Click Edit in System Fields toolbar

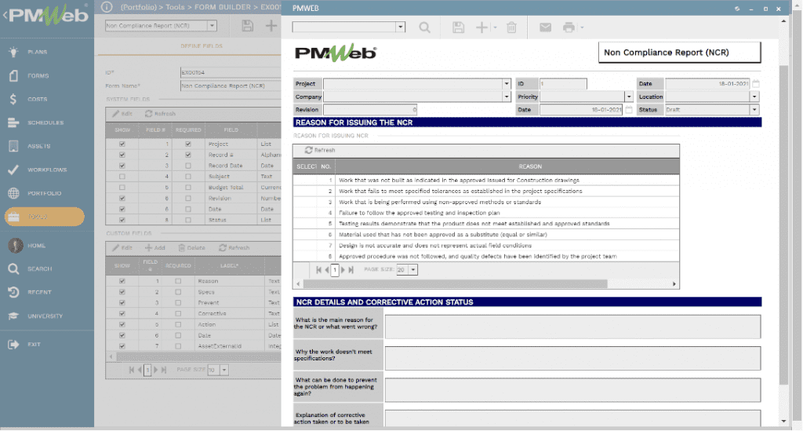(x=122, y=114)
